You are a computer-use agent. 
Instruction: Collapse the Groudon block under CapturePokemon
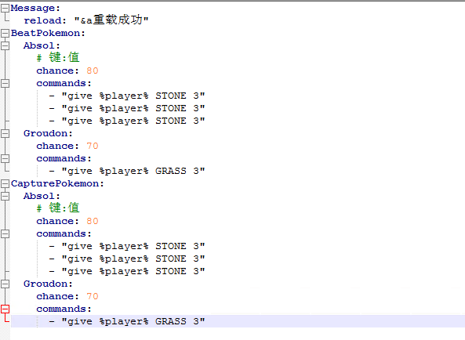[x=5, y=284]
